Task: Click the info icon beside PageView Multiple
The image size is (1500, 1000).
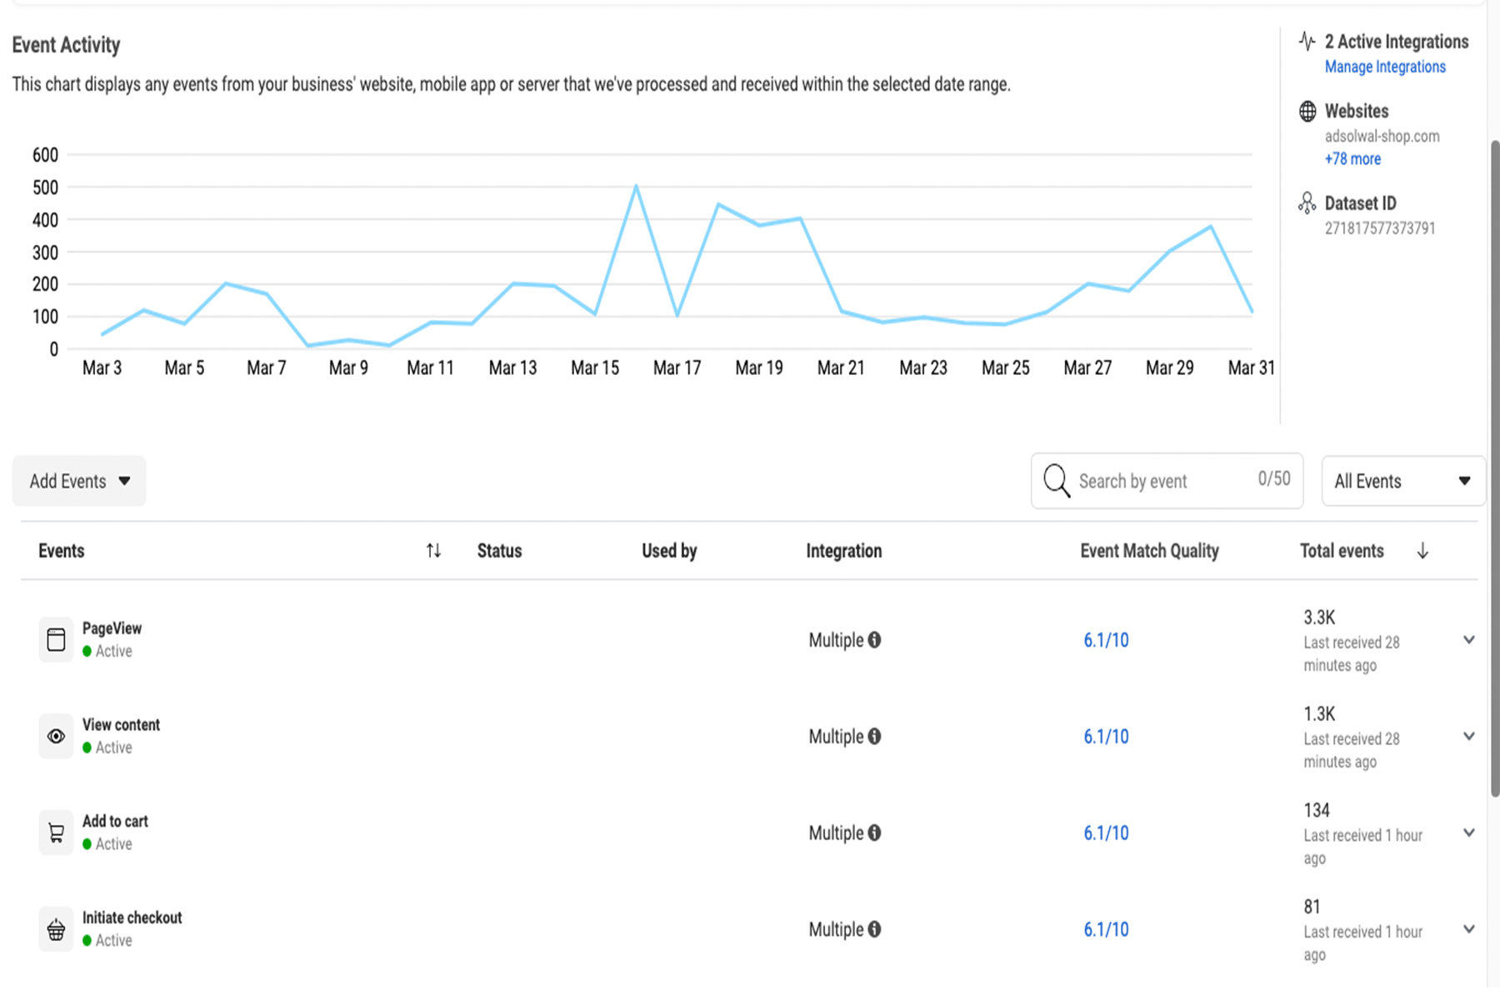Action: pyautogui.click(x=874, y=640)
